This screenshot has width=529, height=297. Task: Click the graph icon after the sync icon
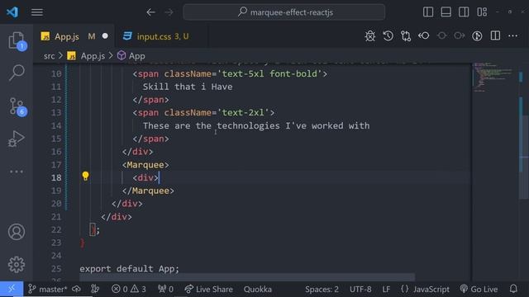point(96,290)
